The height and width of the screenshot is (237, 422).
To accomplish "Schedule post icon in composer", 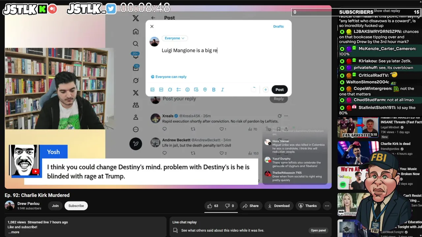I will pyautogui.click(x=196, y=90).
